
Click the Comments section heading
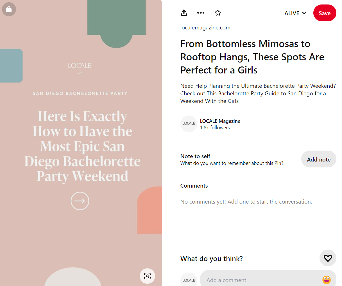click(x=194, y=186)
